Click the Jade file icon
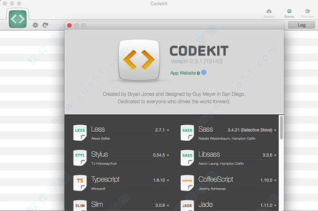Viewport: 318px width, 211px height. [x=187, y=205]
